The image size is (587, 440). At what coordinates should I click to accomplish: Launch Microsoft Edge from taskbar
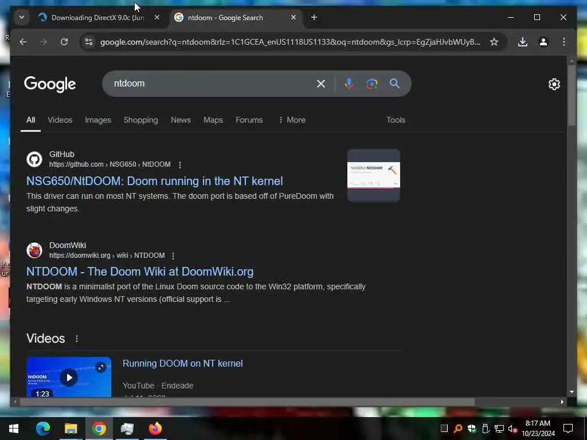click(42, 429)
